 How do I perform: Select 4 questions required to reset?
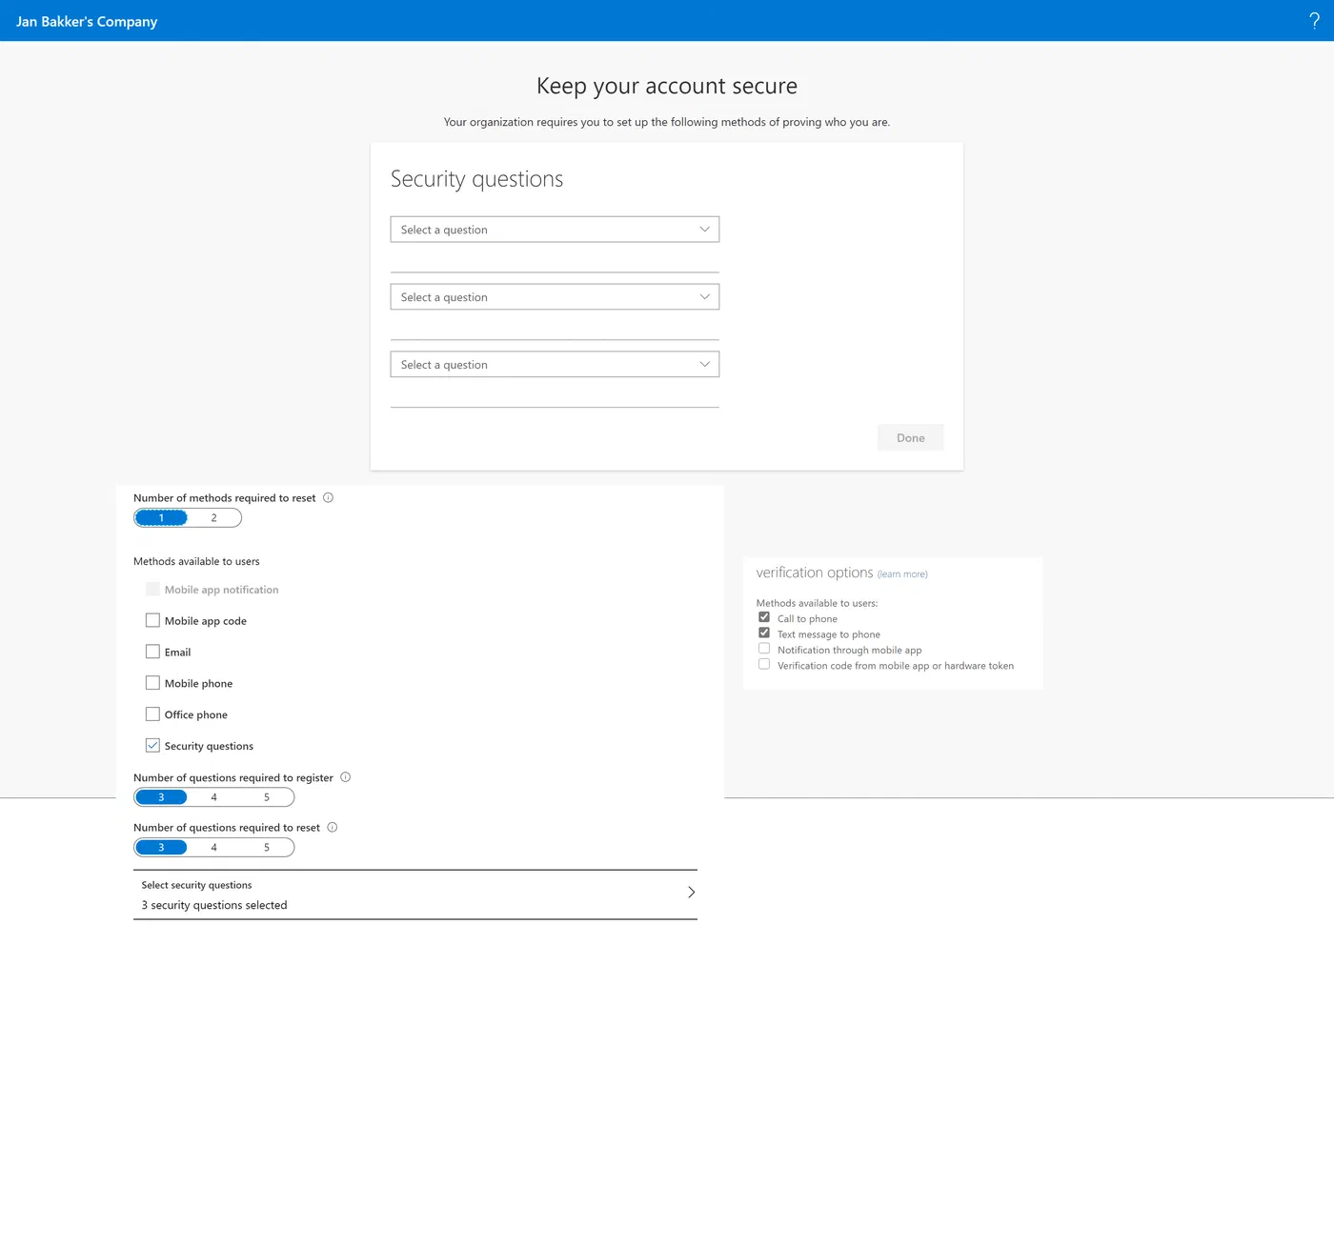click(214, 848)
